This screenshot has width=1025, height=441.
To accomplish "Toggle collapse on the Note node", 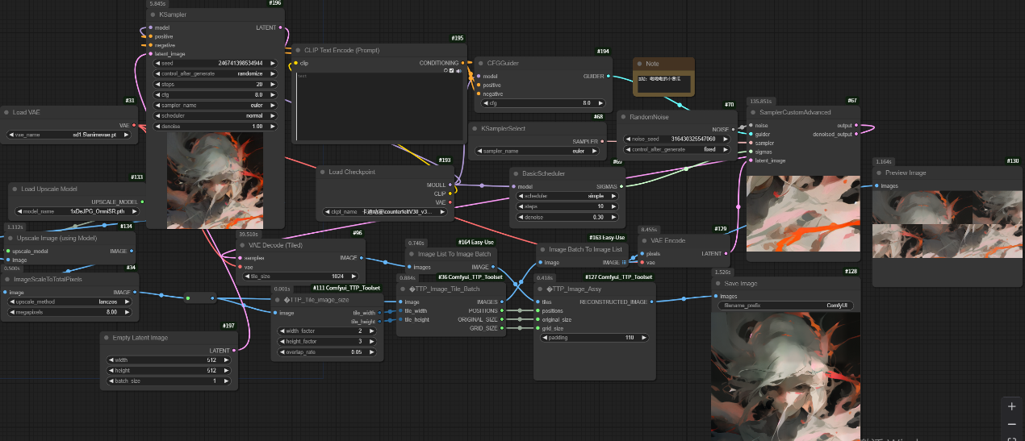I will coord(638,64).
